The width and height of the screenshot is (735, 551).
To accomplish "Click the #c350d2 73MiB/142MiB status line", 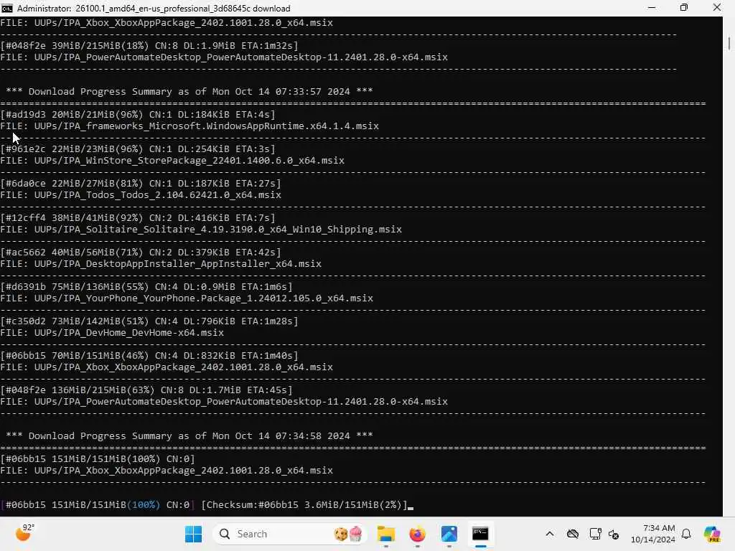I will (149, 321).
